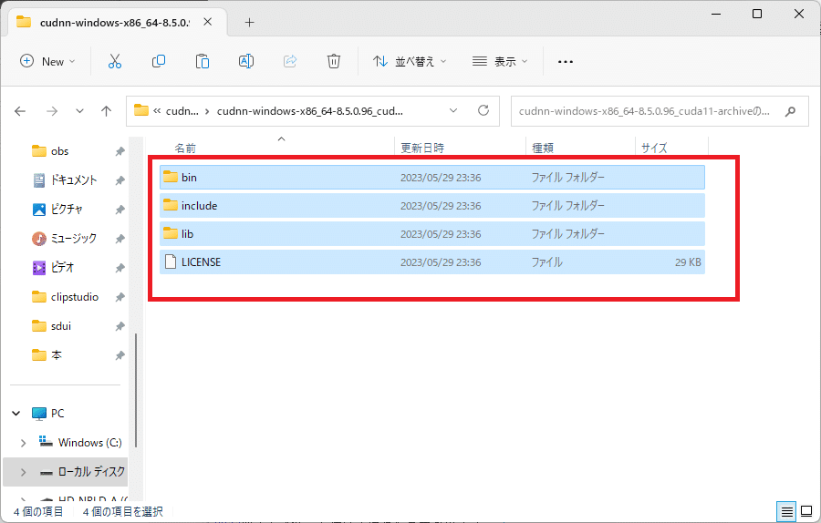Open ミュージック in sidebar
The width and height of the screenshot is (821, 523).
66,239
